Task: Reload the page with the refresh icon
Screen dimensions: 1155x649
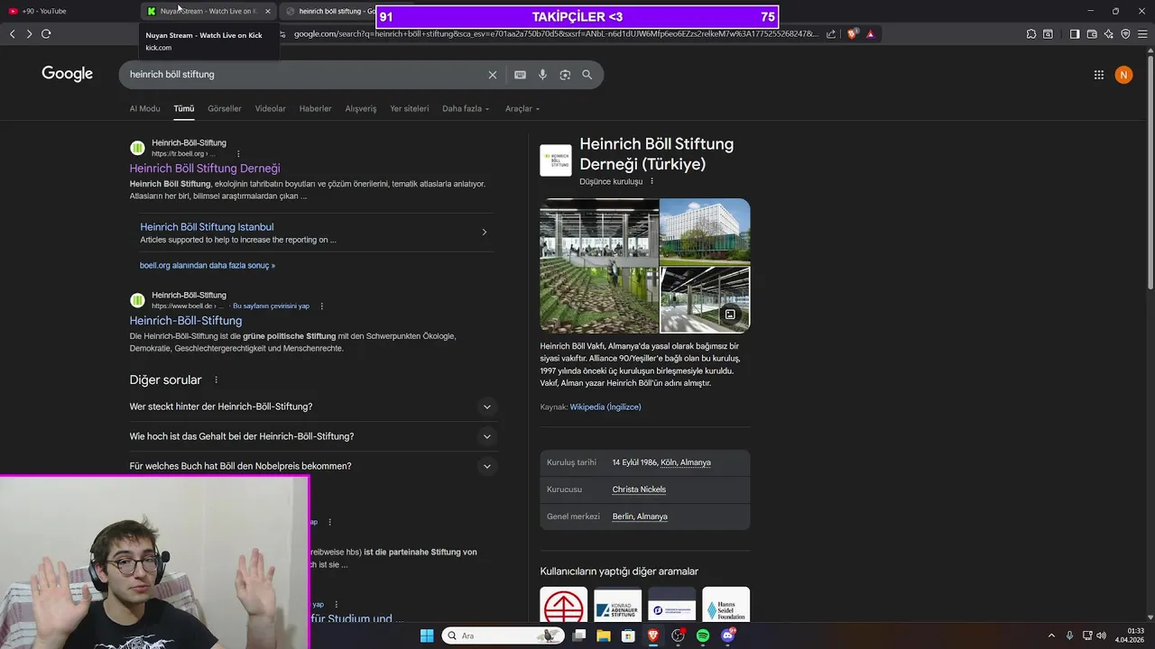Action: click(x=46, y=34)
